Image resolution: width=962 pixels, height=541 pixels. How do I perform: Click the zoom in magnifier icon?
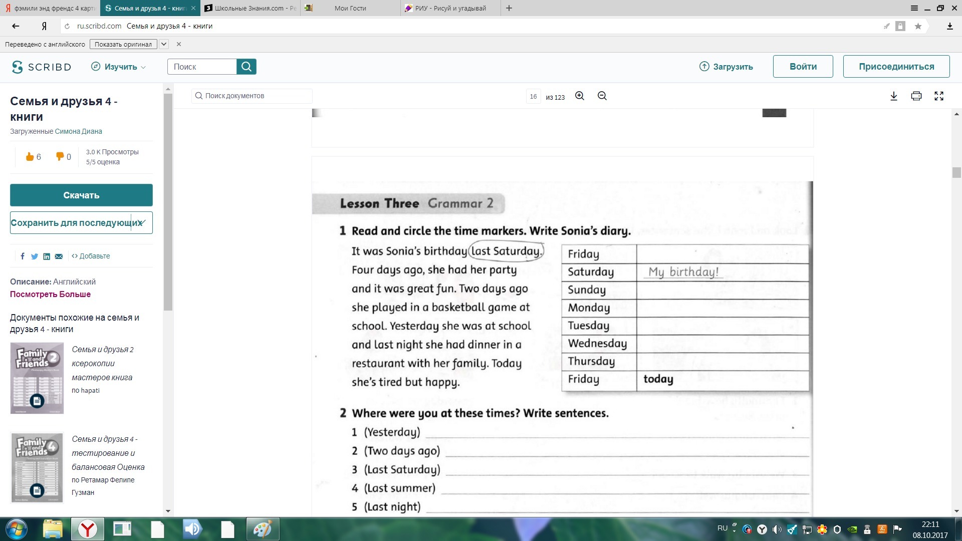(580, 96)
